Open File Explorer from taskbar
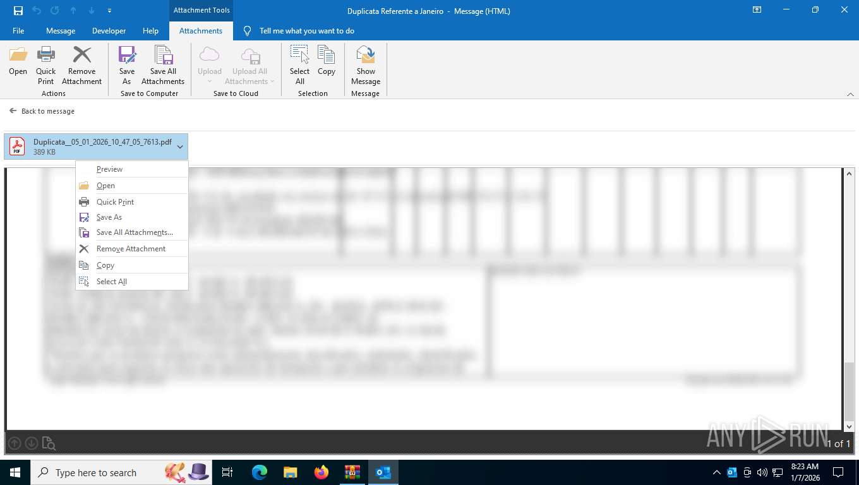 coord(290,472)
